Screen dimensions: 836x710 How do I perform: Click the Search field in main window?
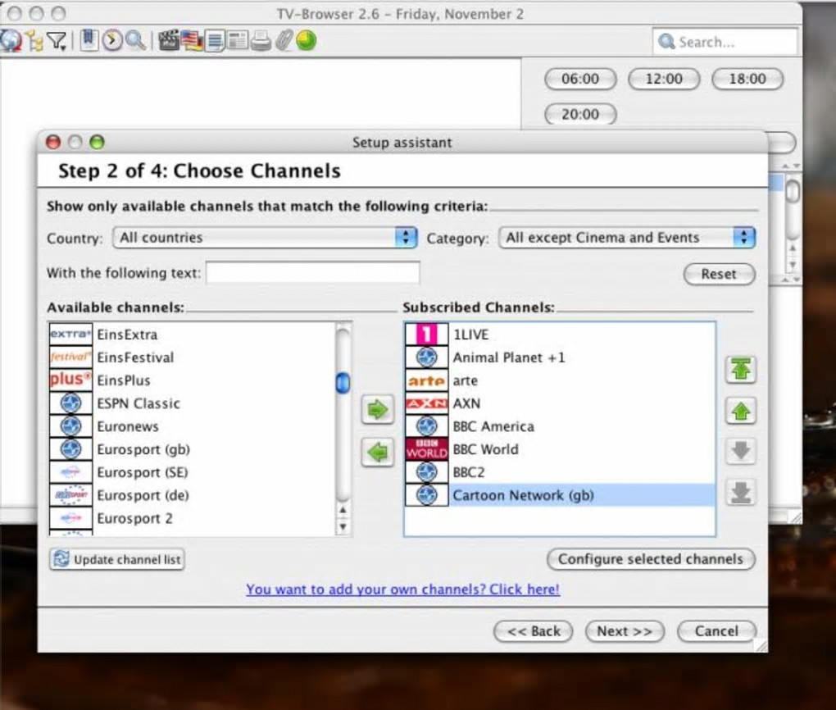pyautogui.click(x=725, y=42)
